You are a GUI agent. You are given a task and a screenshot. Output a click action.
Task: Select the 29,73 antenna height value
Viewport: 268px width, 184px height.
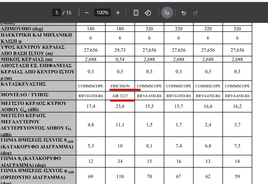tap(120, 50)
